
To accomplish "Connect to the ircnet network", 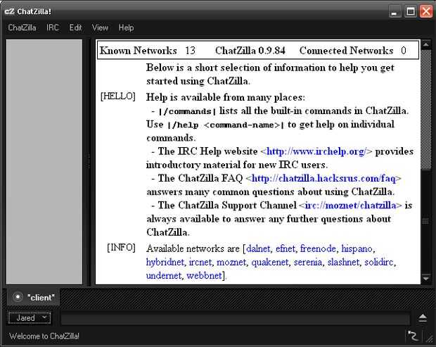I will pyautogui.click(x=200, y=262).
